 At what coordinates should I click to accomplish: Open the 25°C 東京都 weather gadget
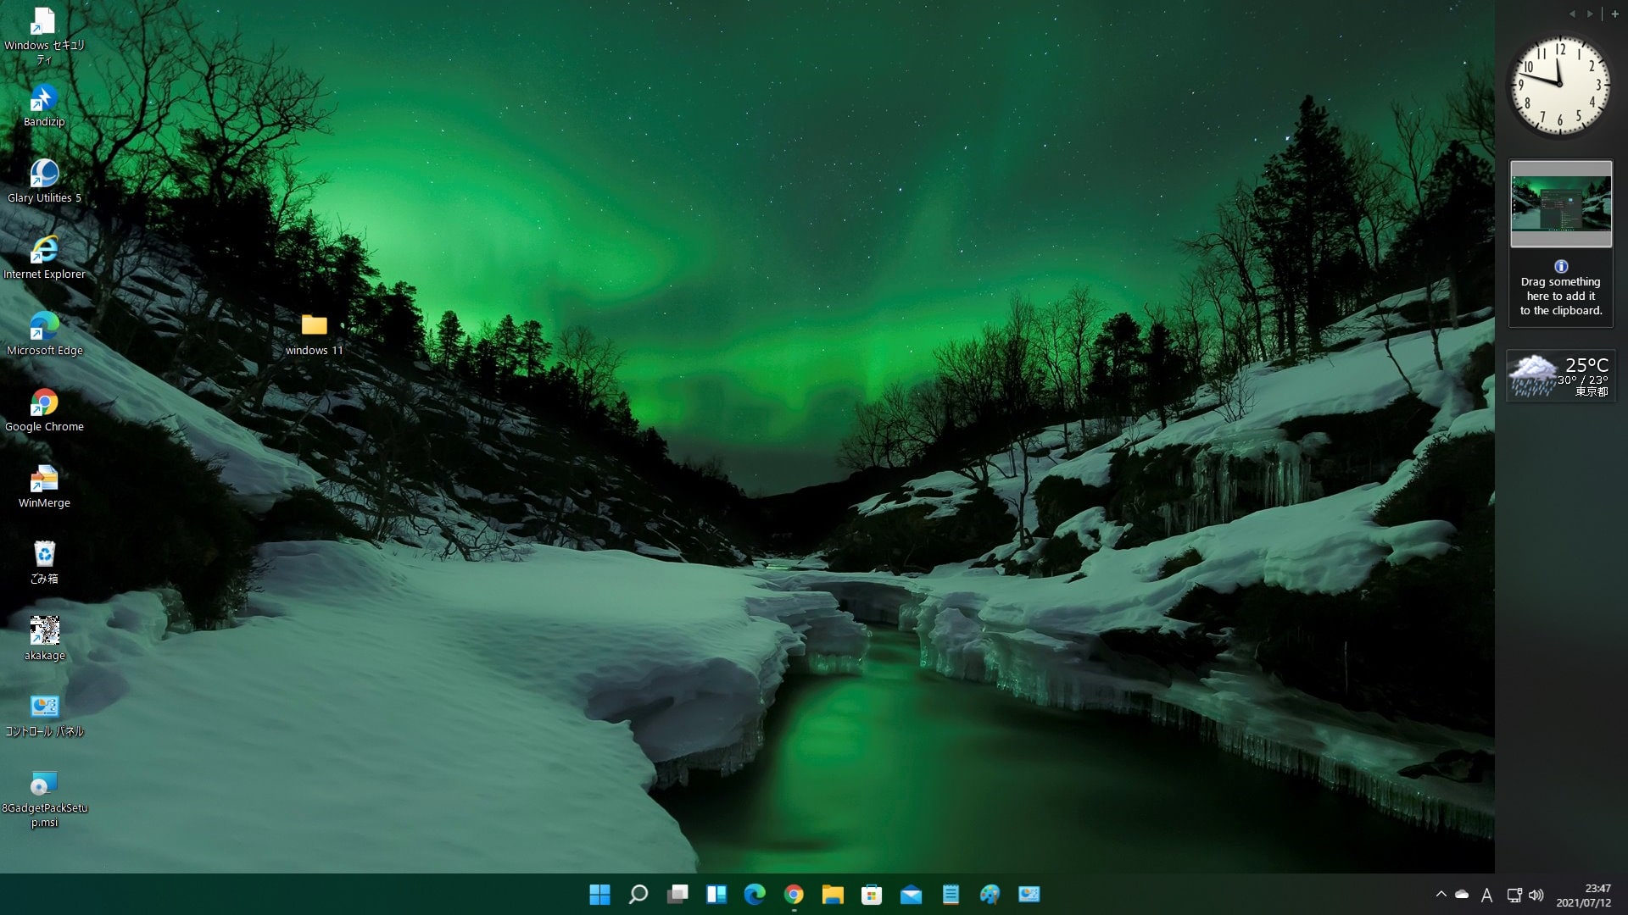click(1561, 375)
